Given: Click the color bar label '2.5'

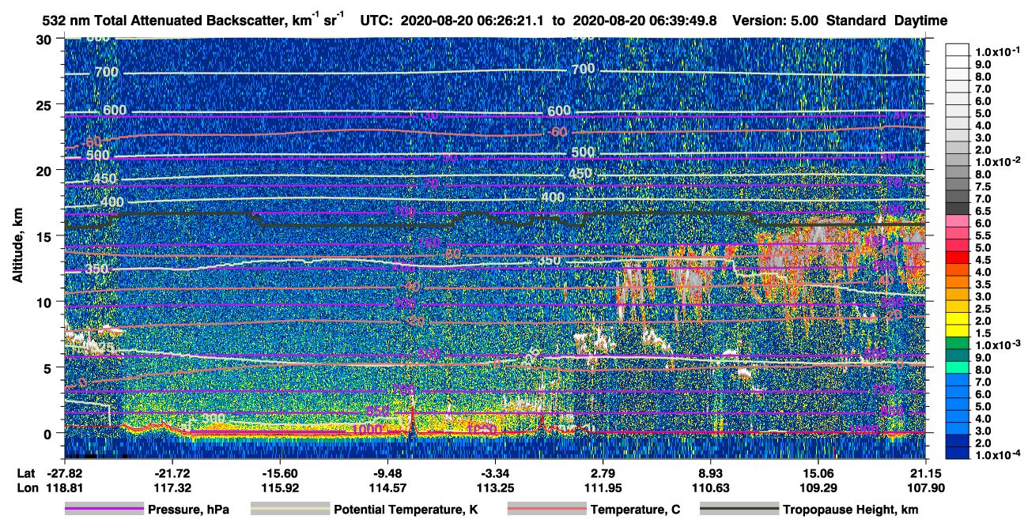Looking at the screenshot, I should [x=984, y=309].
